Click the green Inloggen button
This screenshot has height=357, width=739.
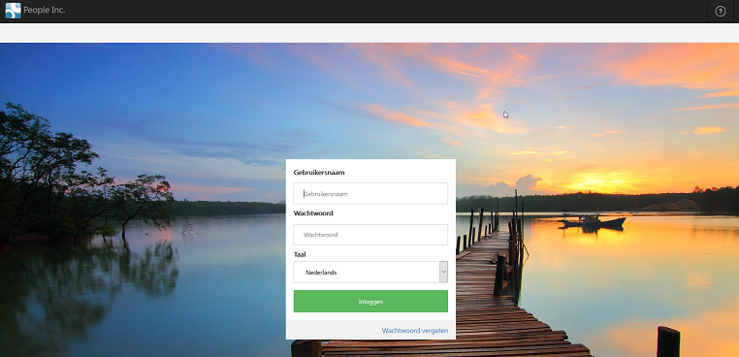click(x=370, y=302)
